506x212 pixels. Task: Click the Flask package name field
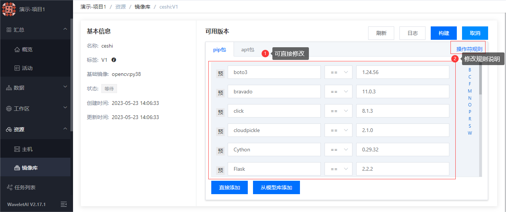click(x=274, y=169)
